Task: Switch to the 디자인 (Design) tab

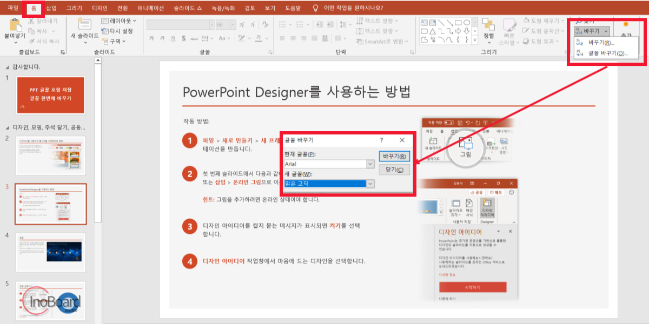Action: [100, 8]
